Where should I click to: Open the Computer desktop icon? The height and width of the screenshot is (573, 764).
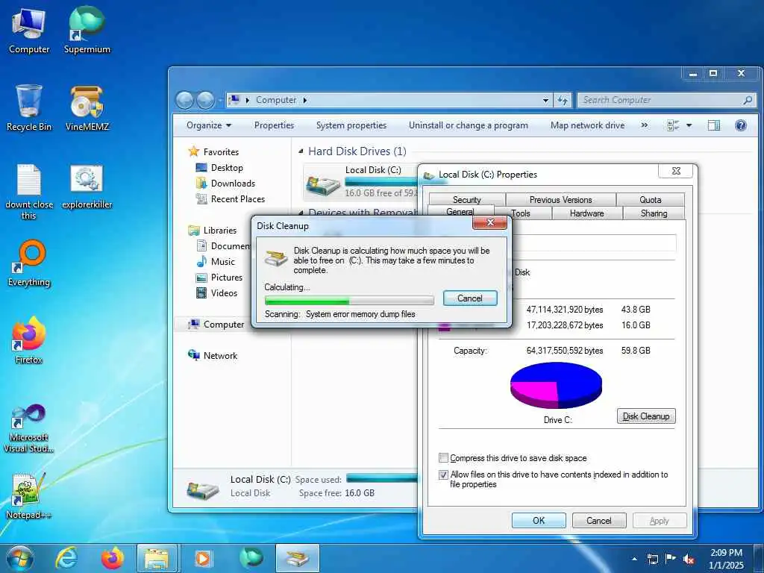click(29, 31)
